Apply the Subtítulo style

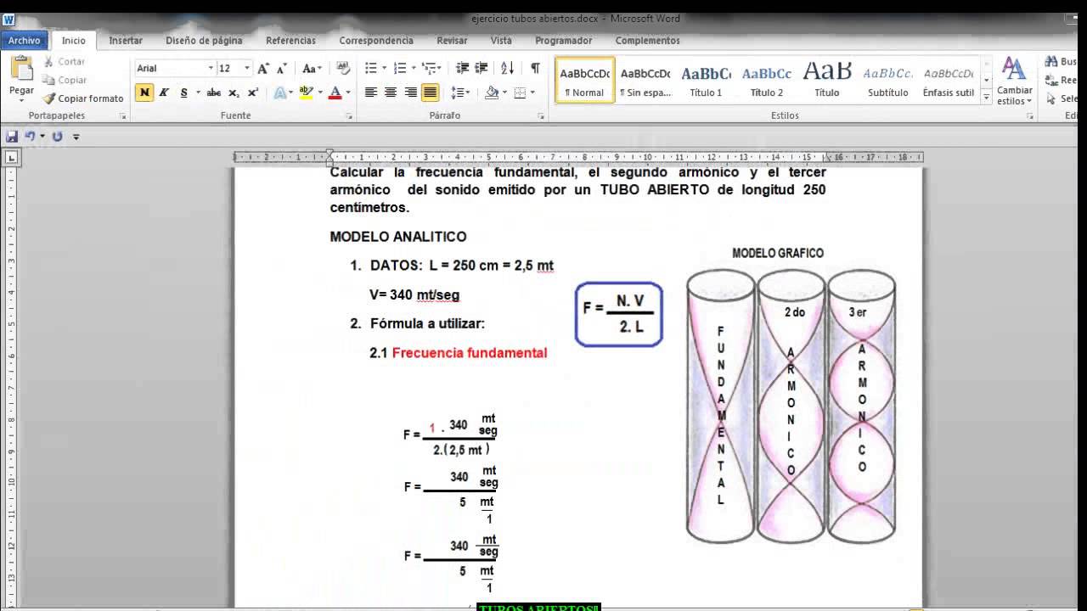(x=887, y=80)
